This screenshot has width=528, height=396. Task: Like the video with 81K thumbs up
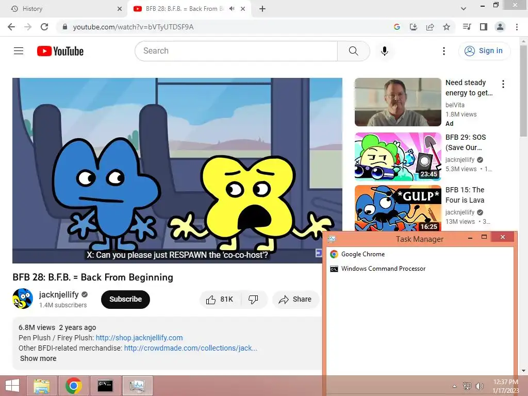pyautogui.click(x=220, y=300)
